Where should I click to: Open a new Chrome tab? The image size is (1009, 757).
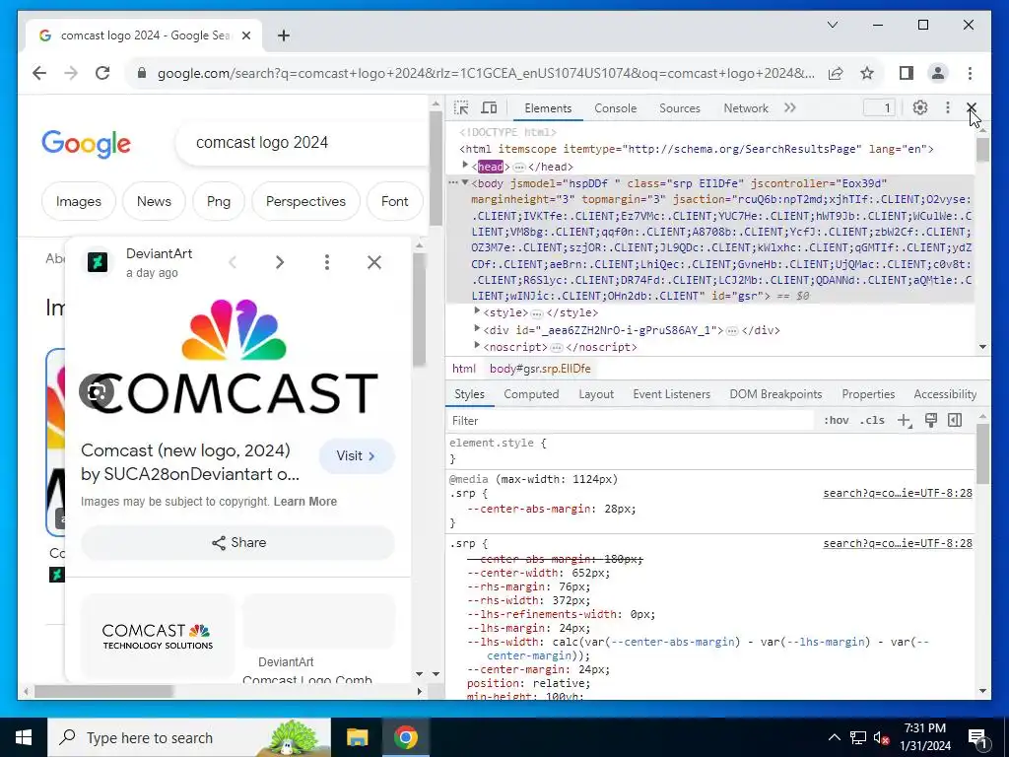(283, 35)
